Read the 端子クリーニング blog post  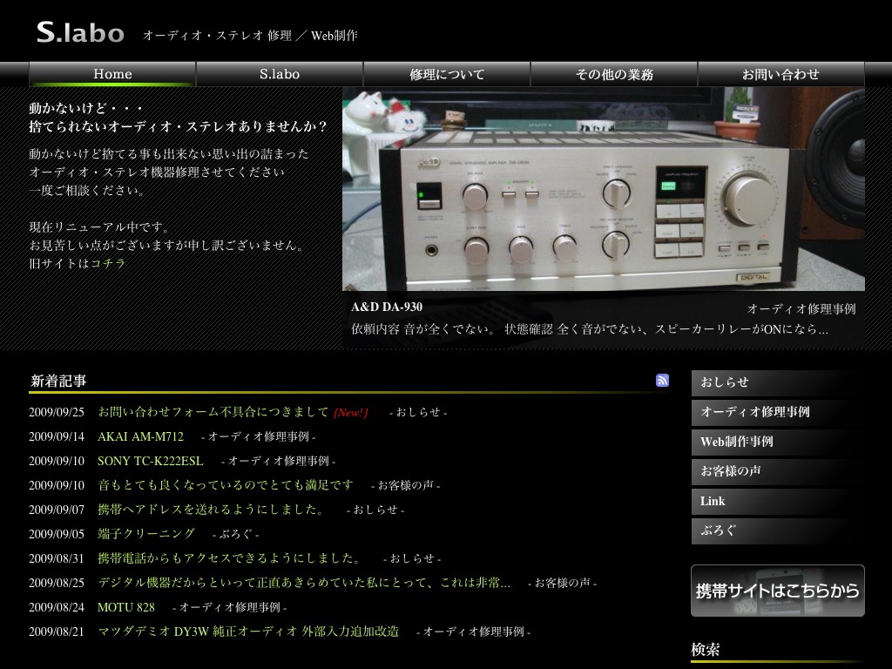coord(145,534)
